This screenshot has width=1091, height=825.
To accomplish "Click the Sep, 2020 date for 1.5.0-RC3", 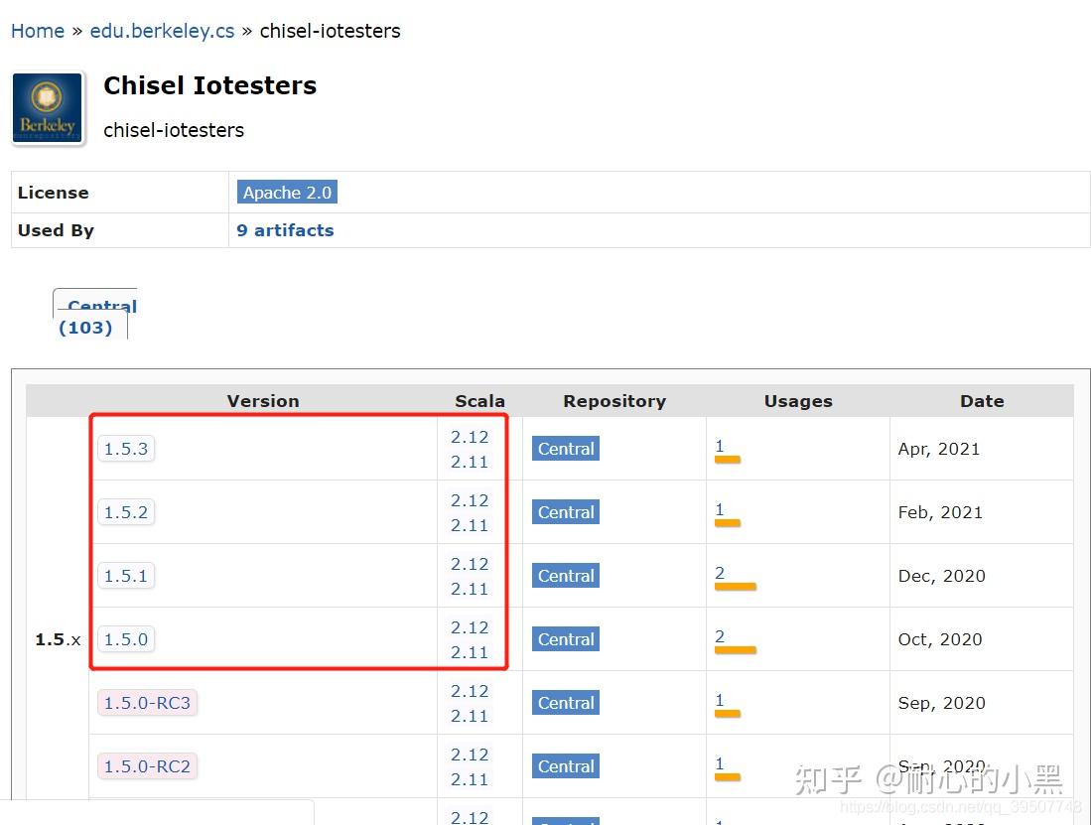I will tap(941, 703).
